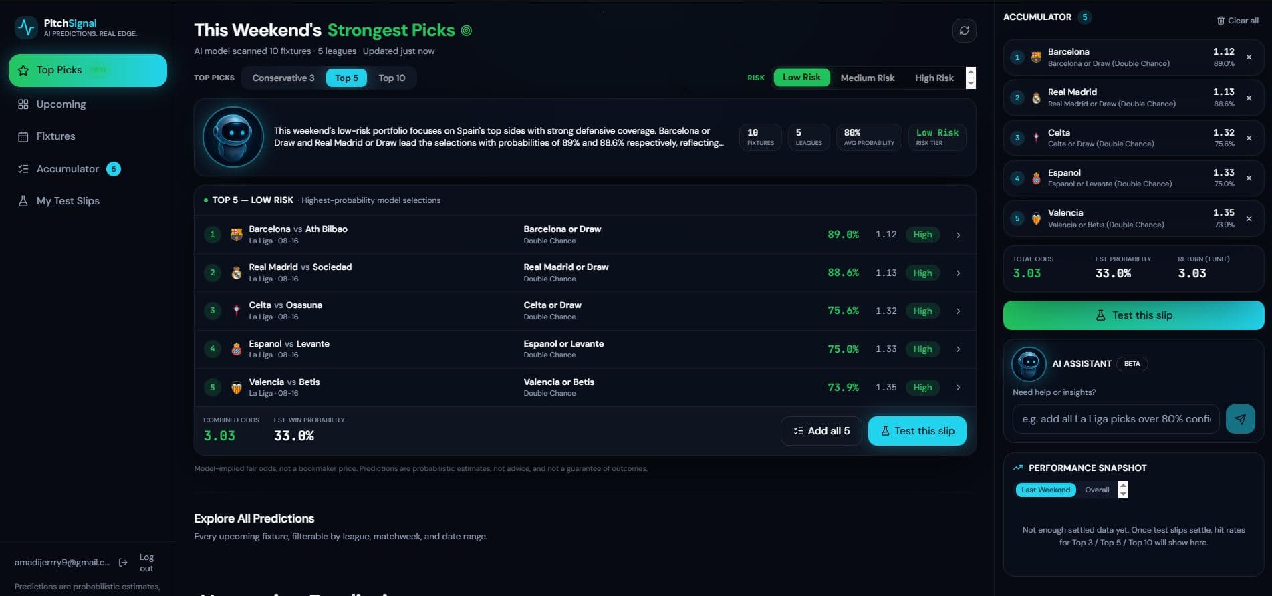Click the AI robot avatar in the summary card
The width and height of the screenshot is (1272, 596).
pyautogui.click(x=233, y=137)
